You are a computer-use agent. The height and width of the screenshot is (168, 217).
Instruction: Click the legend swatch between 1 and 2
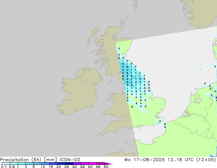click(x=22, y=164)
